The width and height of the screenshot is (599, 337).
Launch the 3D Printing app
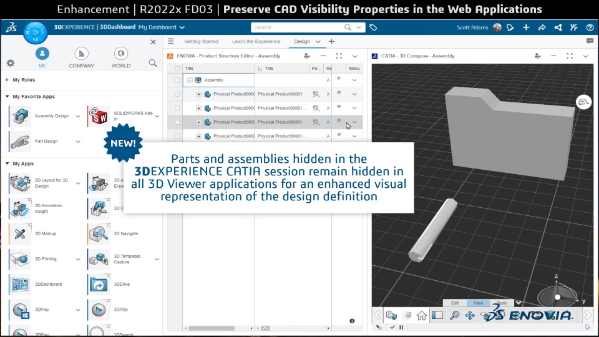tap(20, 259)
